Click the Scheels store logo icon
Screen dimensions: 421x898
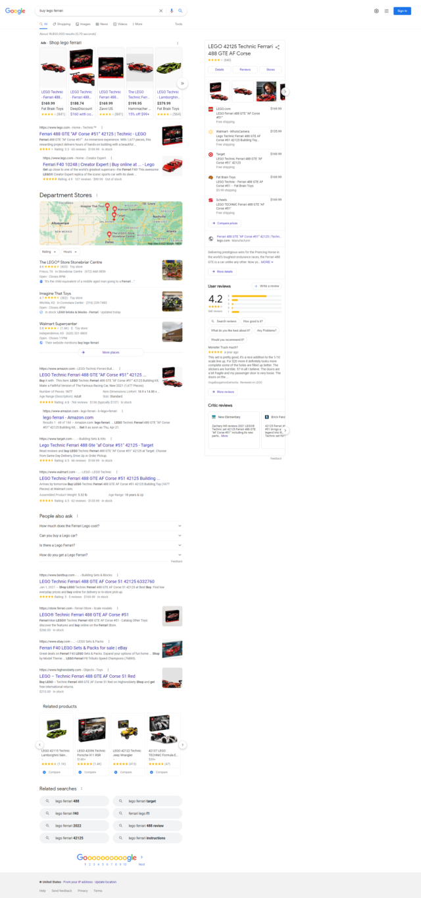pos(211,200)
